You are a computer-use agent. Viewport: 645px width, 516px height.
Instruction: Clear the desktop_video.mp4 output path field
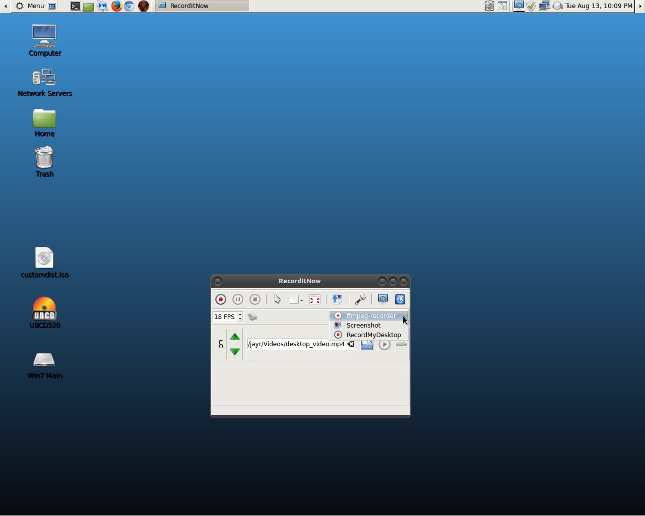coord(351,344)
